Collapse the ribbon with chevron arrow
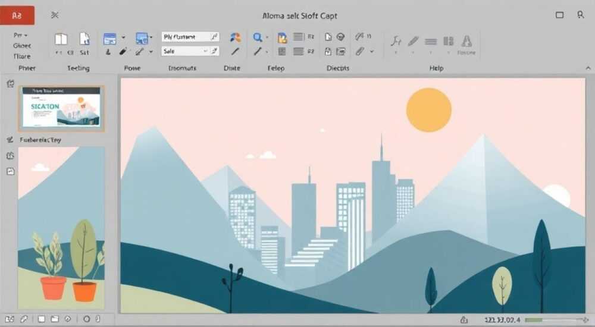The height and width of the screenshot is (327, 595). click(588, 68)
